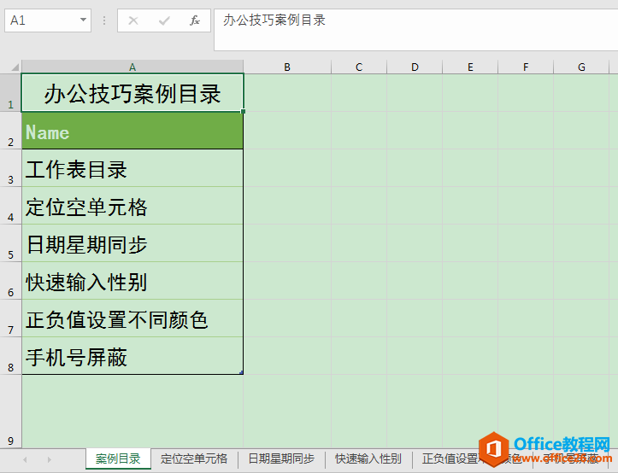The width and height of the screenshot is (618, 473).
Task: Click the green Name header cell
Action: (x=132, y=131)
